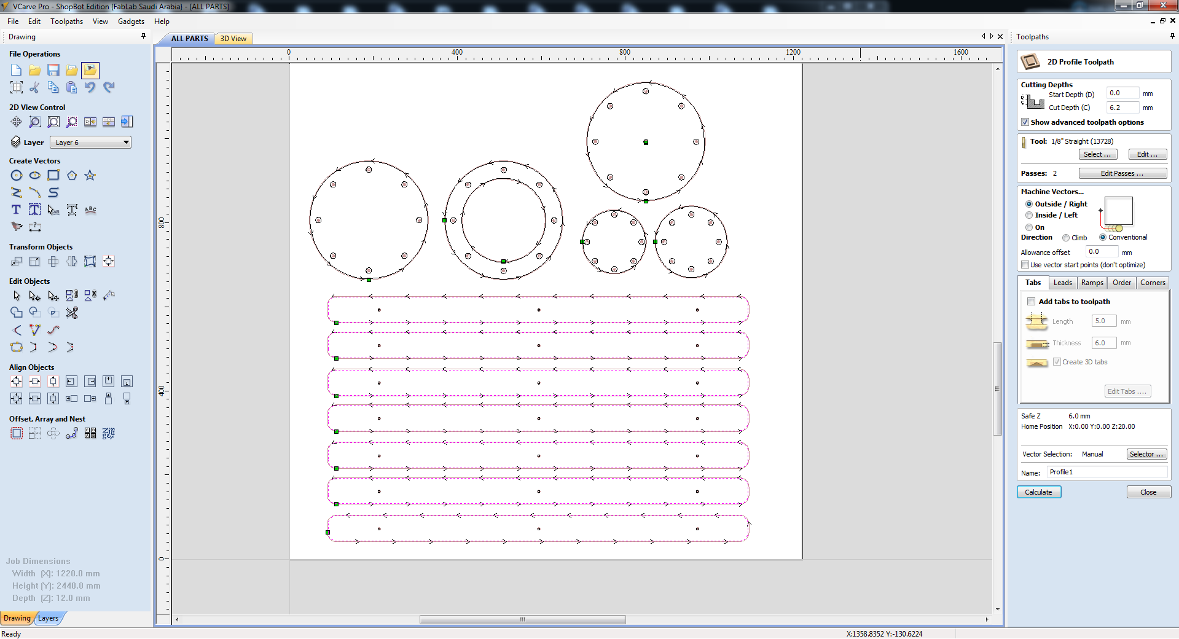The width and height of the screenshot is (1179, 639).
Task: Open the interactive trim scissors tool
Action: tap(72, 313)
